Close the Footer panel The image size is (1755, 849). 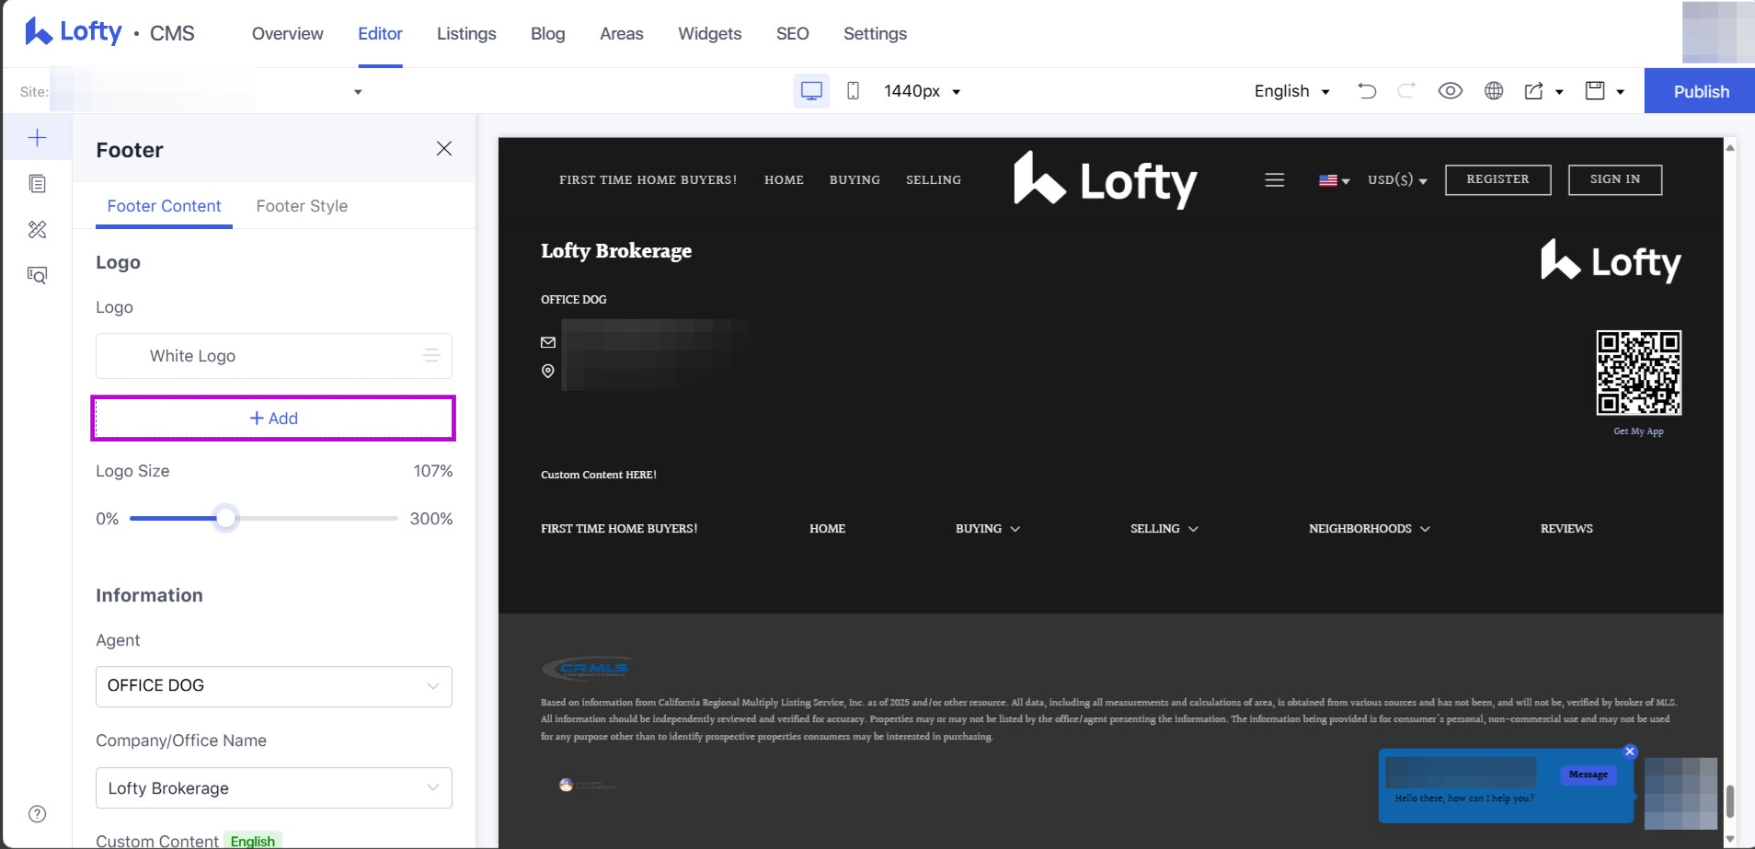tap(443, 149)
